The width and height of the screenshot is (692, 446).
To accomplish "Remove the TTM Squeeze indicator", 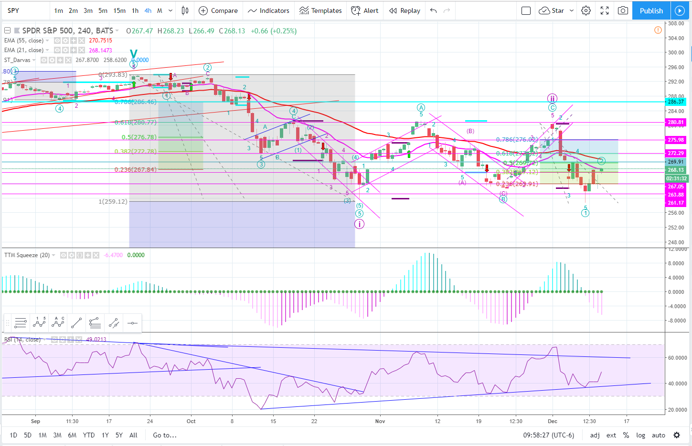I will click(x=96, y=255).
